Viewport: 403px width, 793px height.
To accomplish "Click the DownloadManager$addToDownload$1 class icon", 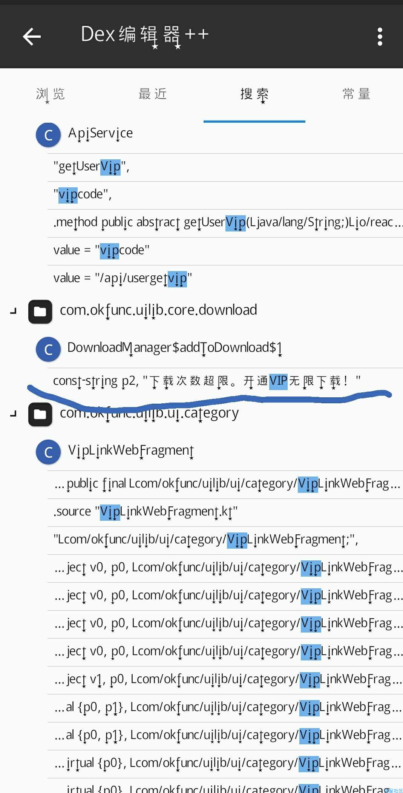I will [48, 349].
